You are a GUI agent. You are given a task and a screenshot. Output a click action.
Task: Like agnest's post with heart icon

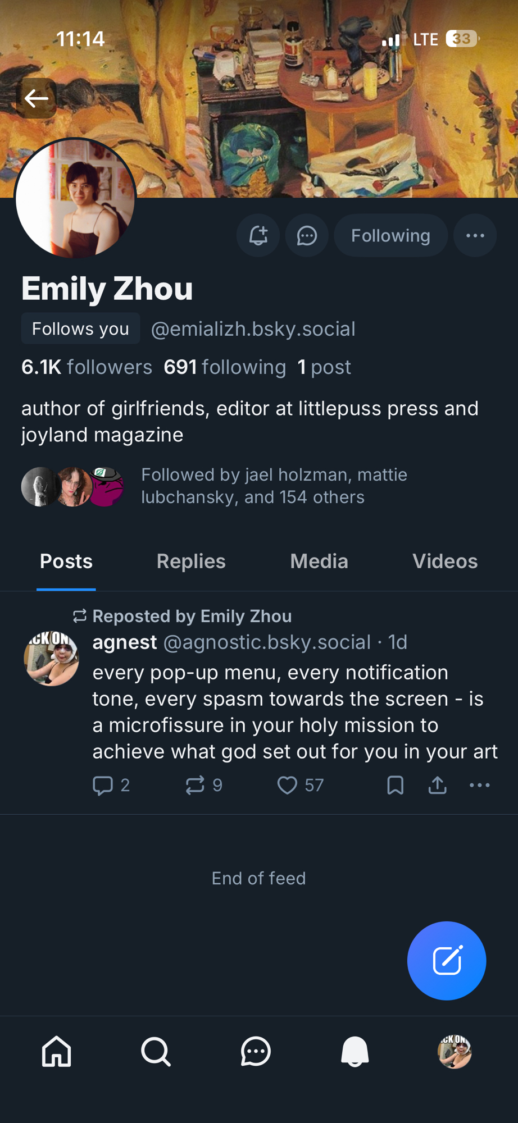[287, 785]
